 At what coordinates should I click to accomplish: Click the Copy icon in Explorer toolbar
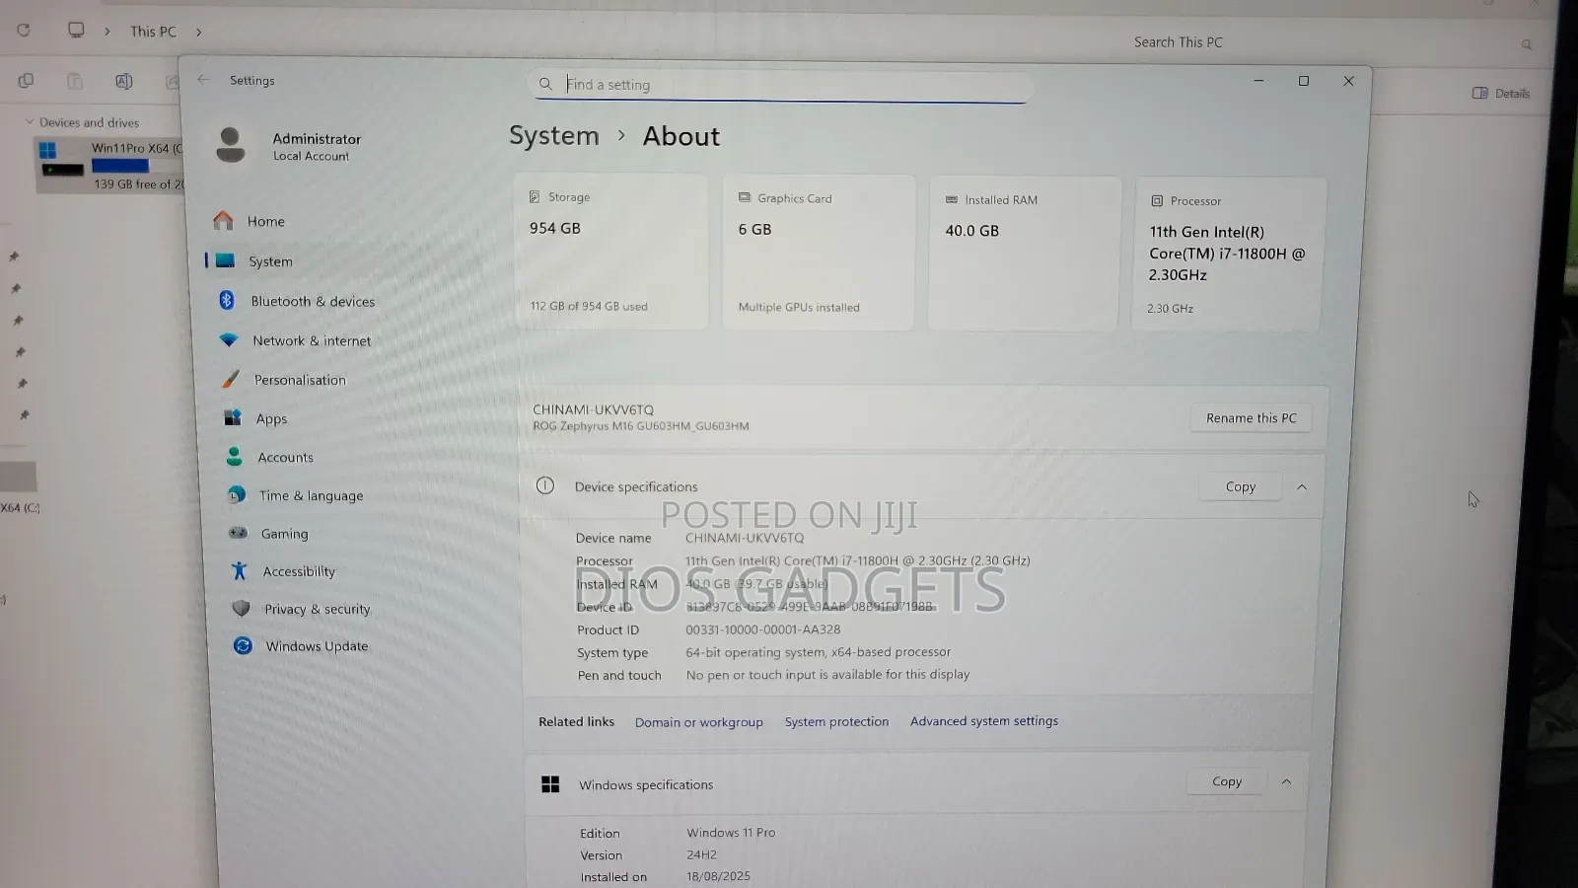[26, 81]
